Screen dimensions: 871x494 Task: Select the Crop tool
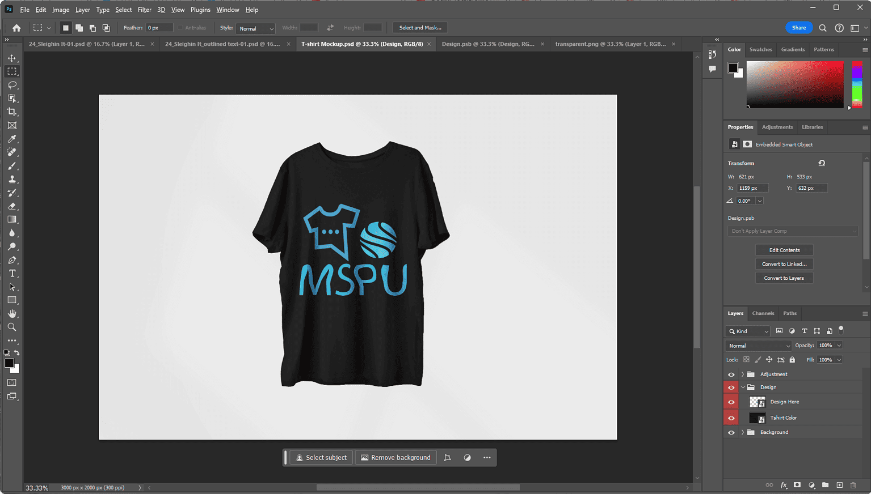tap(12, 112)
